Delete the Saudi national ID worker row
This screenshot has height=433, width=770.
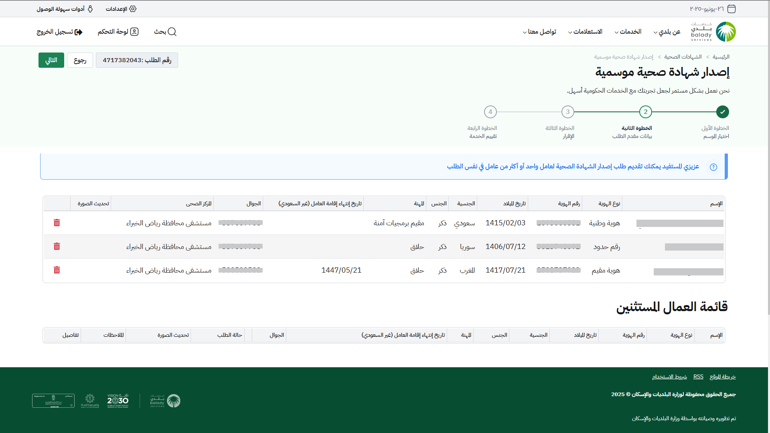pyautogui.click(x=57, y=223)
